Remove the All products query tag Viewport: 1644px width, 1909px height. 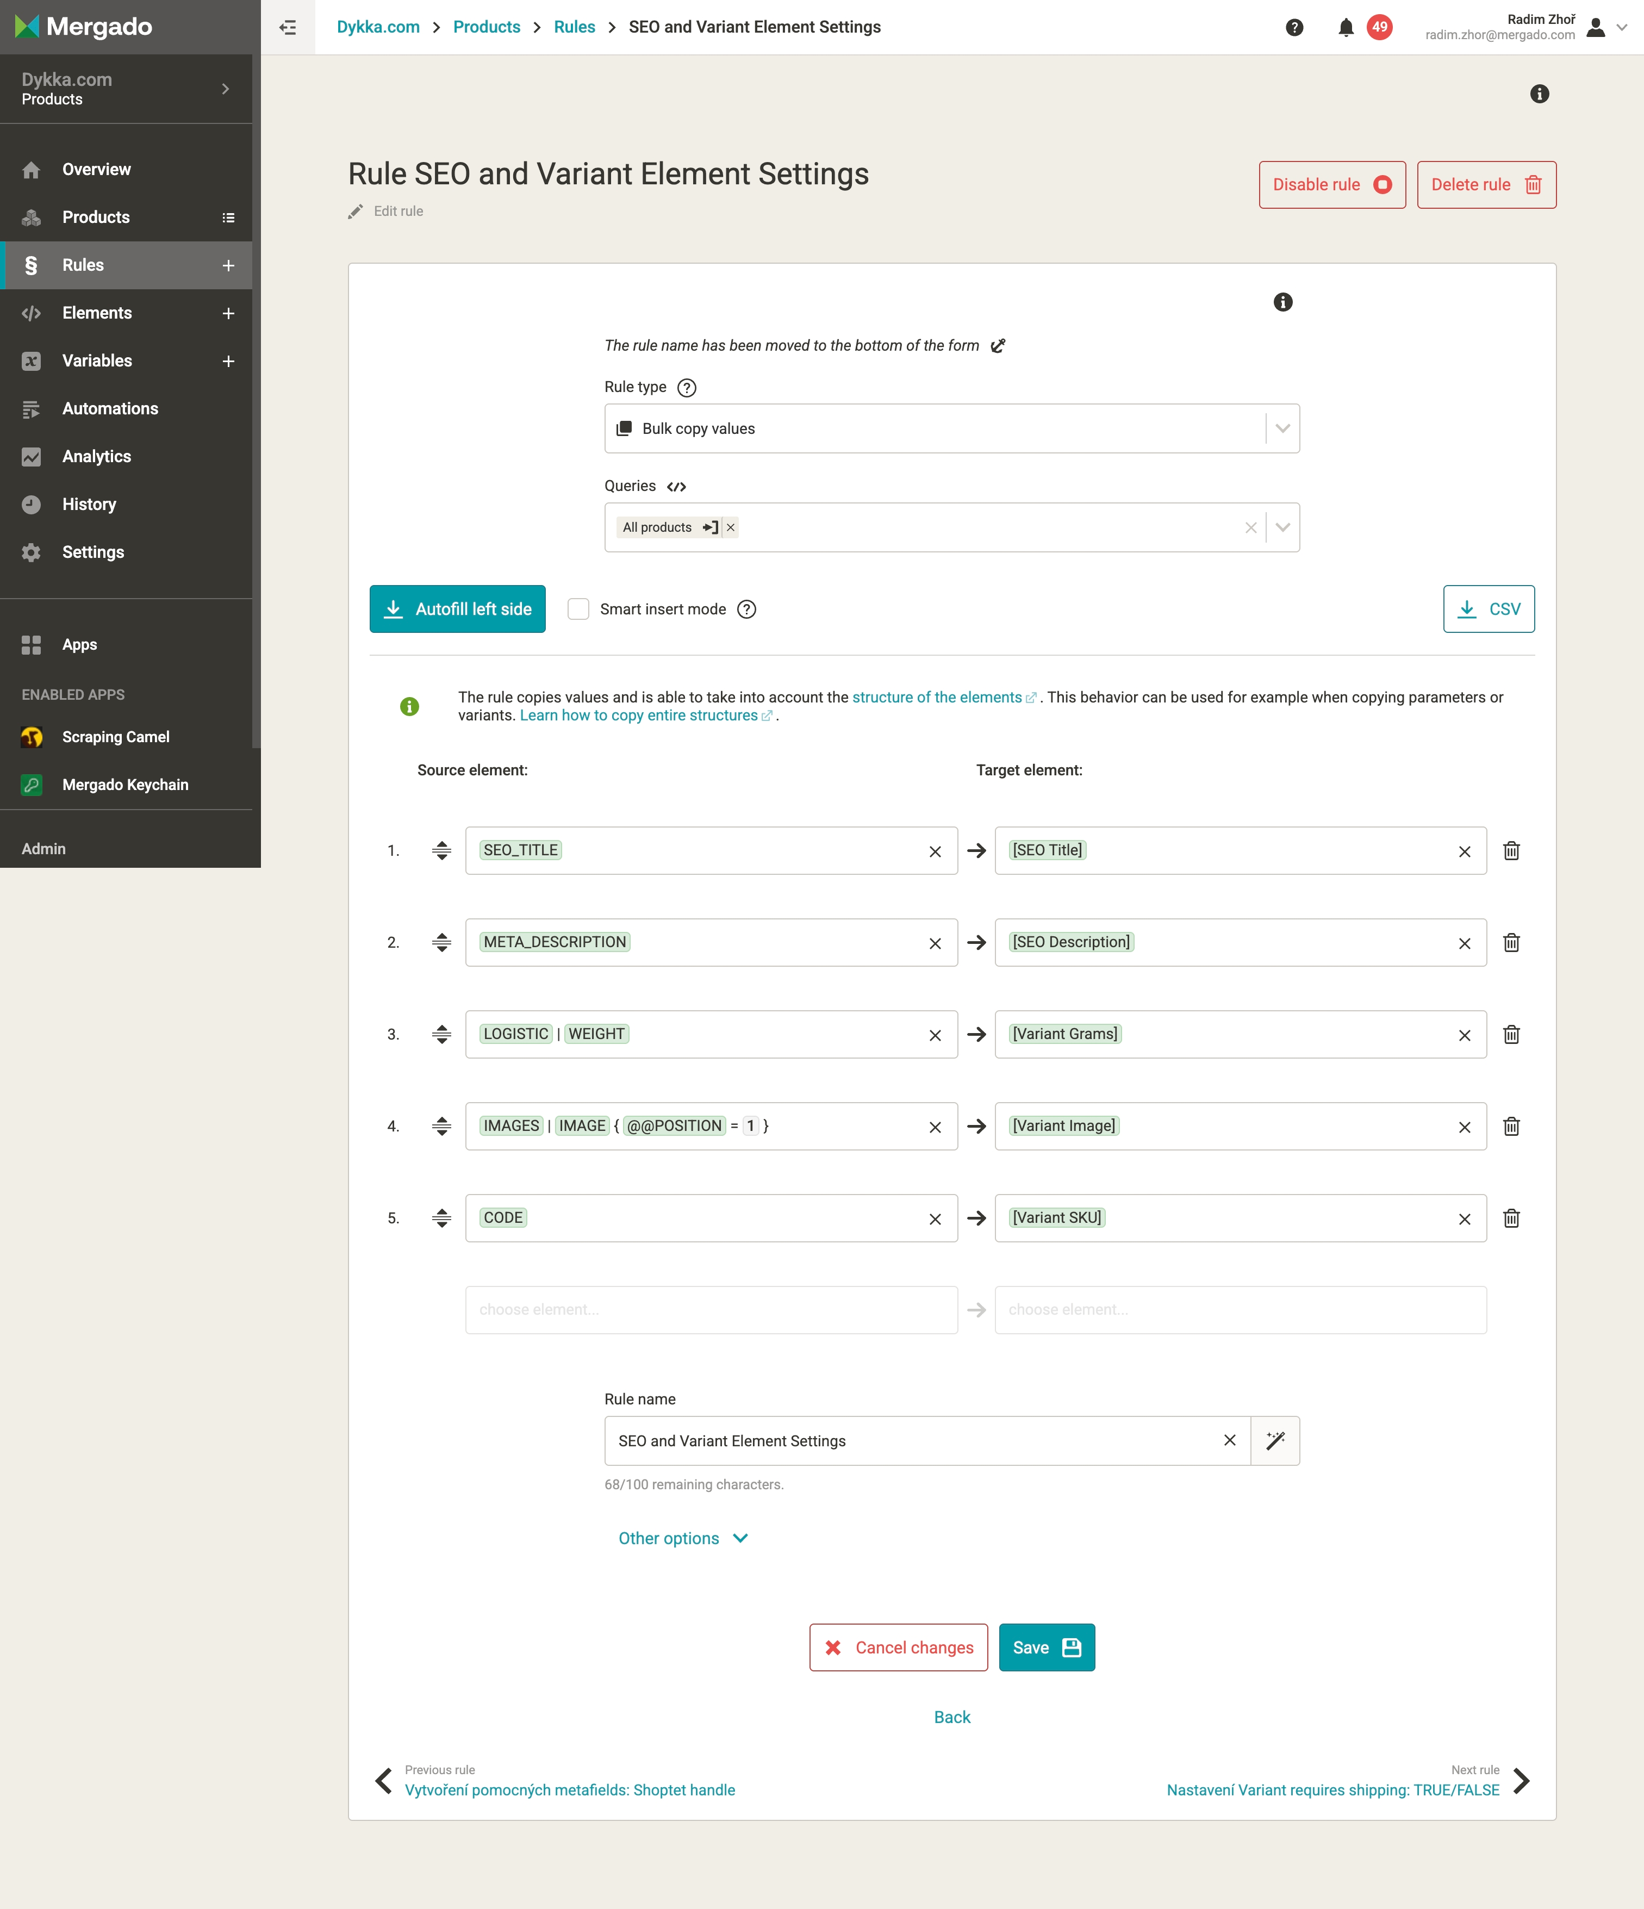[730, 528]
